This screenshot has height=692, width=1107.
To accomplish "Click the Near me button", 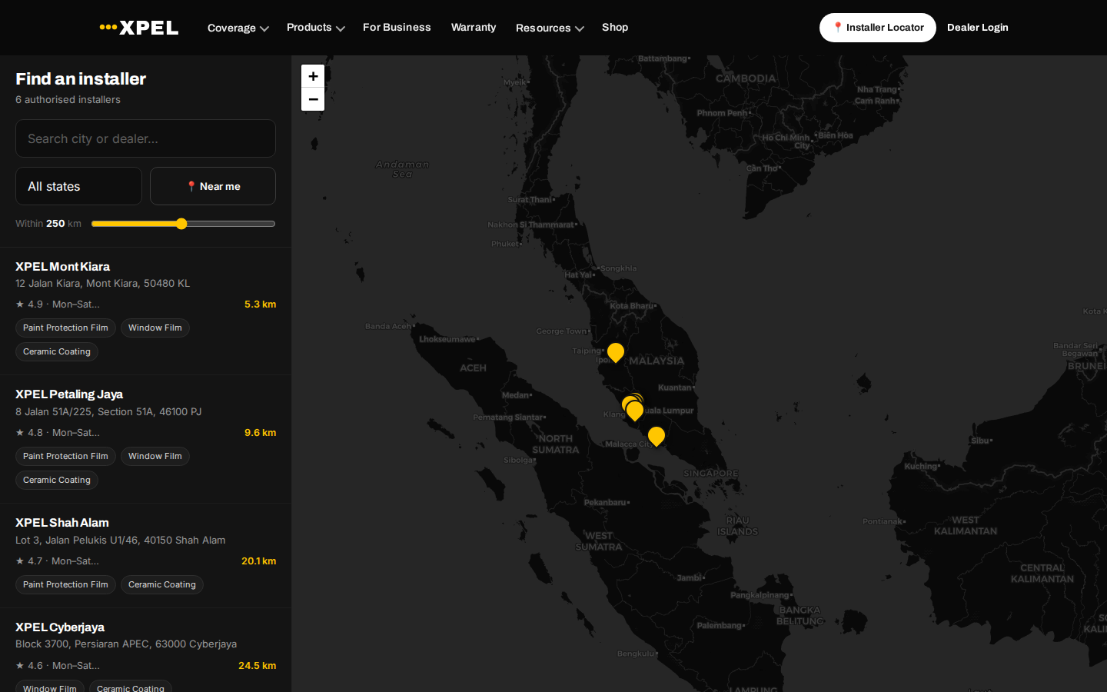I will (213, 186).
